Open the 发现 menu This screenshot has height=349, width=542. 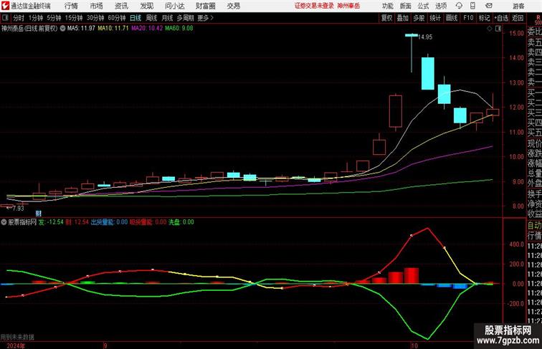[x=146, y=6]
